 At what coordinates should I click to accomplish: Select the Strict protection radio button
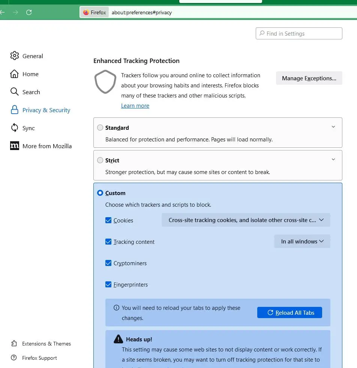tap(100, 160)
